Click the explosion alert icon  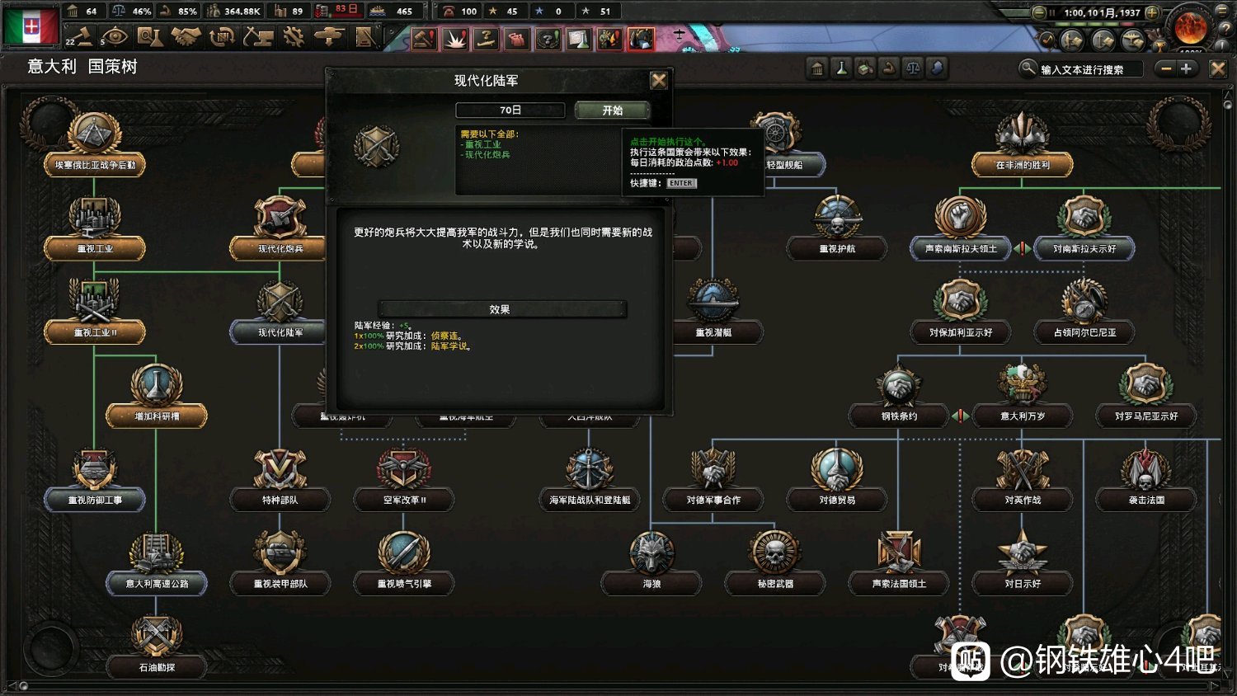coord(455,38)
